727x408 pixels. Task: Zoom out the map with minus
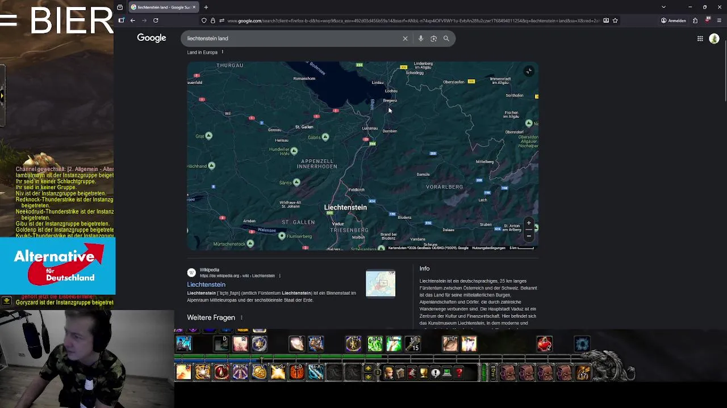click(x=529, y=236)
